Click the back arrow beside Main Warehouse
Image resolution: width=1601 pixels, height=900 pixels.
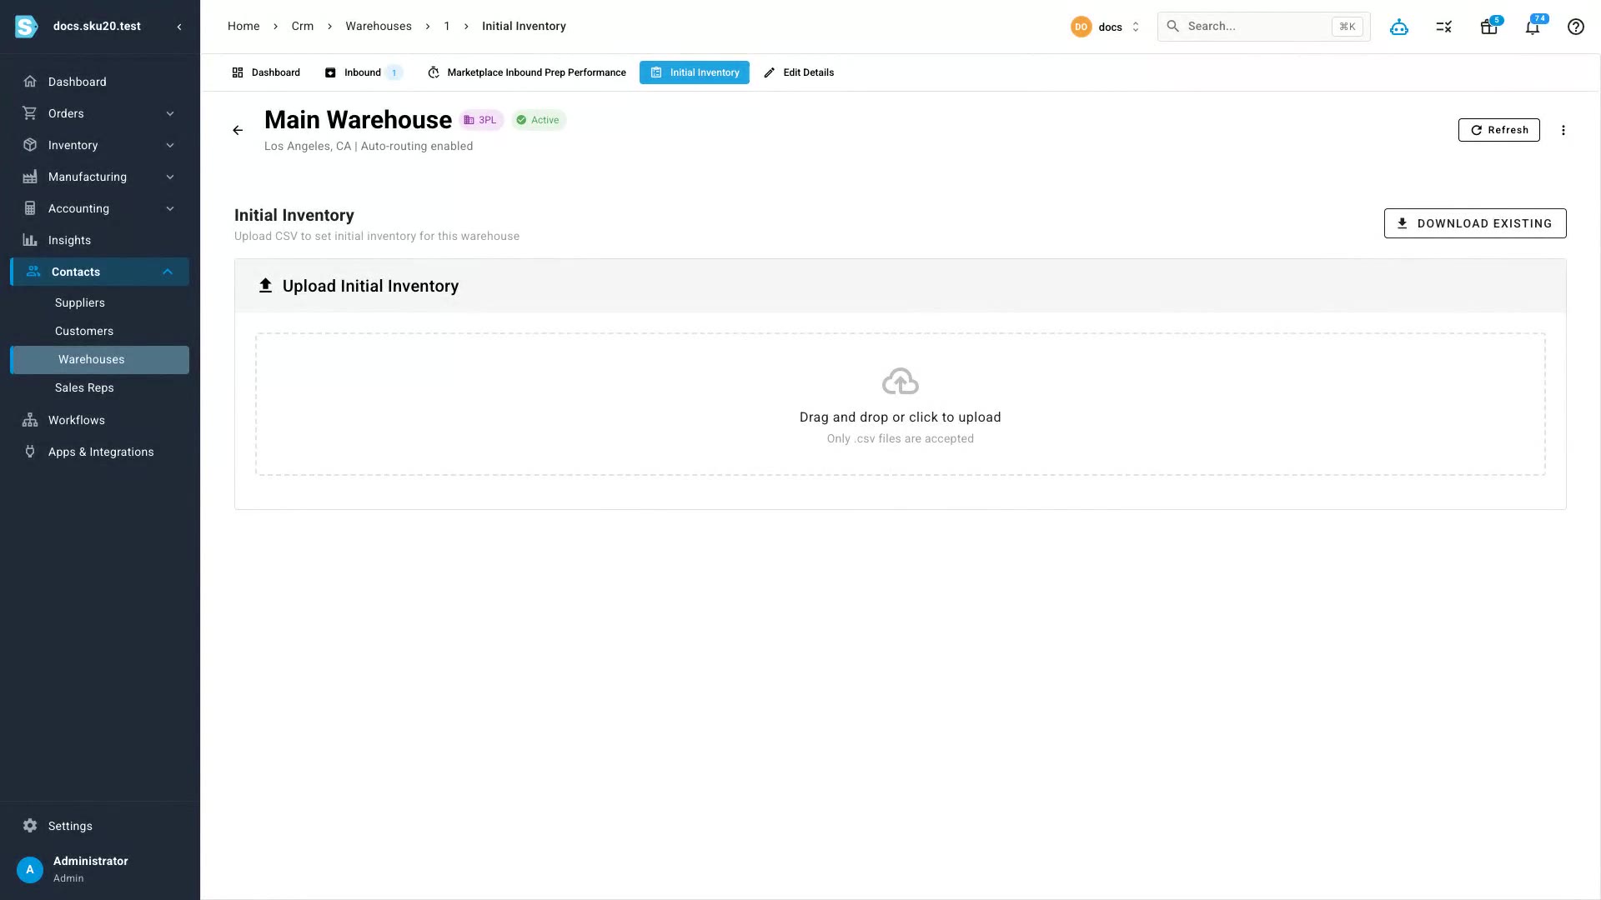[238, 130]
